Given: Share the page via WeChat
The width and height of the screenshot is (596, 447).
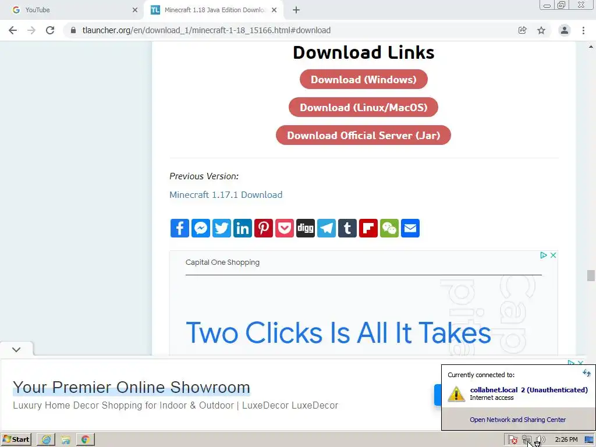Looking at the screenshot, I should (x=389, y=228).
